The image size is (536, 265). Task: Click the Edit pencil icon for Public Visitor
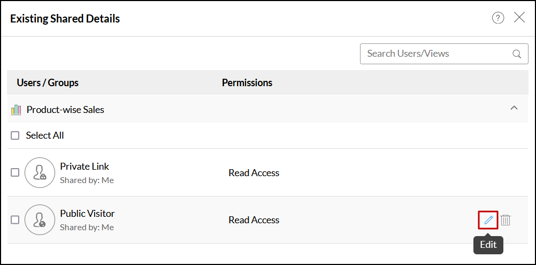(x=488, y=220)
